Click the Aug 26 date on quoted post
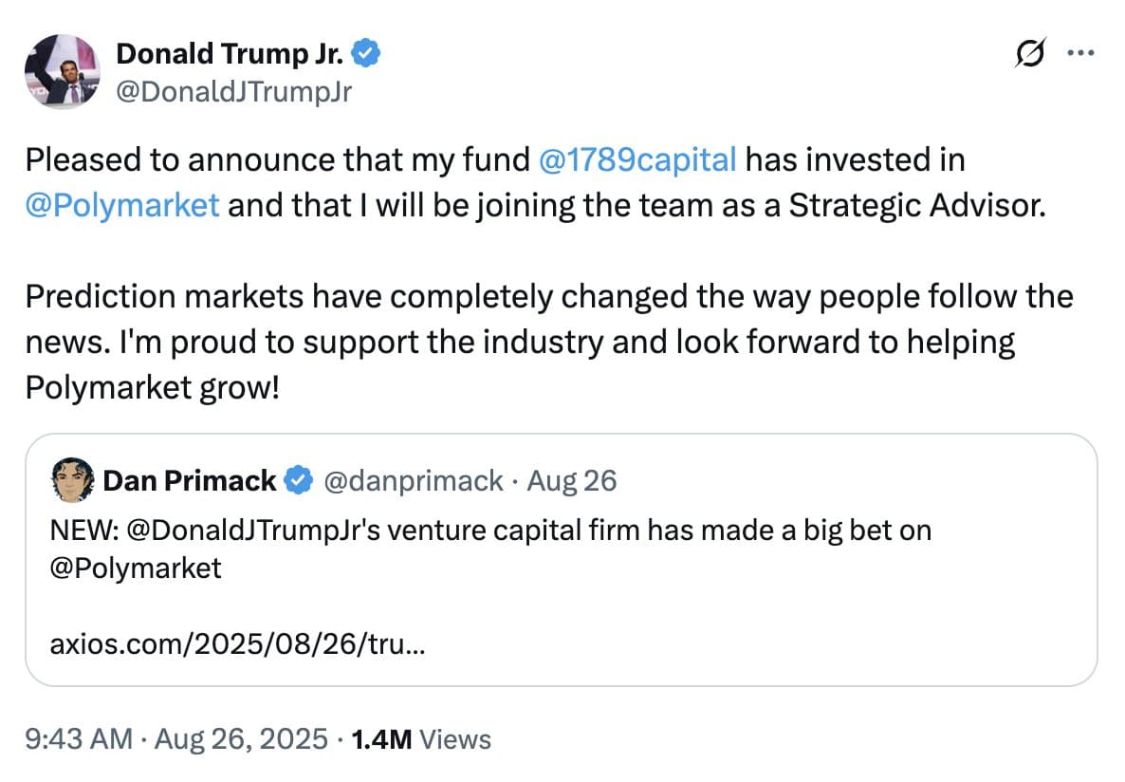 pyautogui.click(x=572, y=481)
